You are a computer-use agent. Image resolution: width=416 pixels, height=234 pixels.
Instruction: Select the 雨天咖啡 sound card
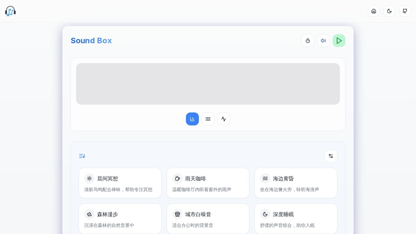point(208,183)
